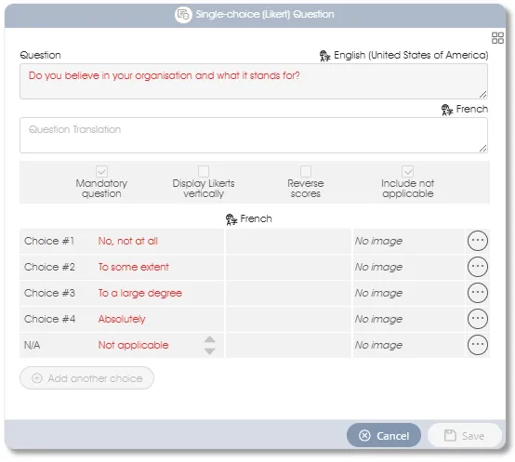Click the question textarea resize handle
Screen dimensions: 515x462
click(482, 95)
